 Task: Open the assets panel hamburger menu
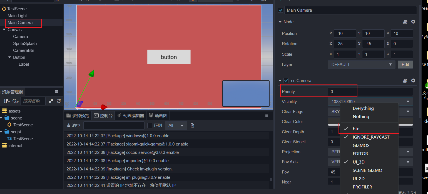[x=56, y=91]
